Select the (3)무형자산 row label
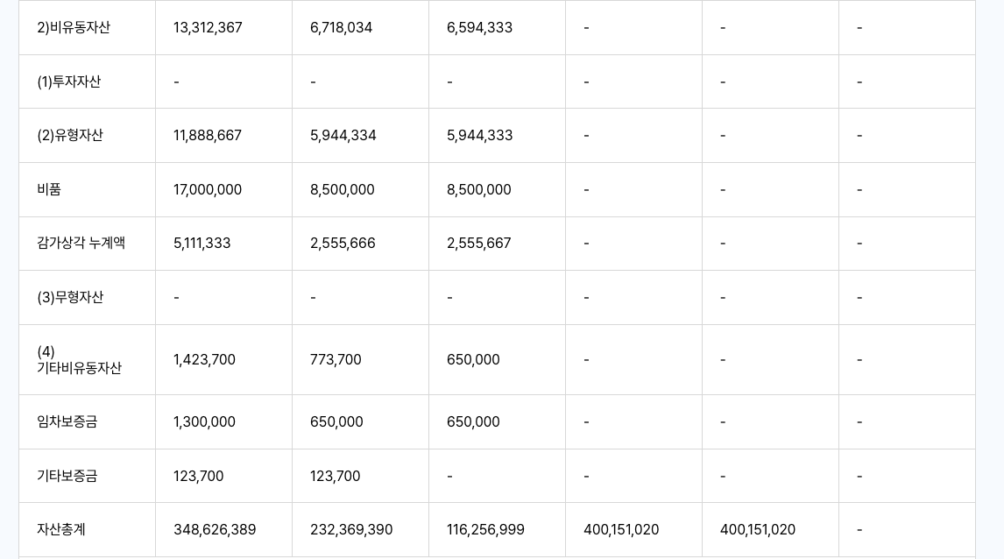Viewport: 1004px width, 559px height. click(70, 298)
